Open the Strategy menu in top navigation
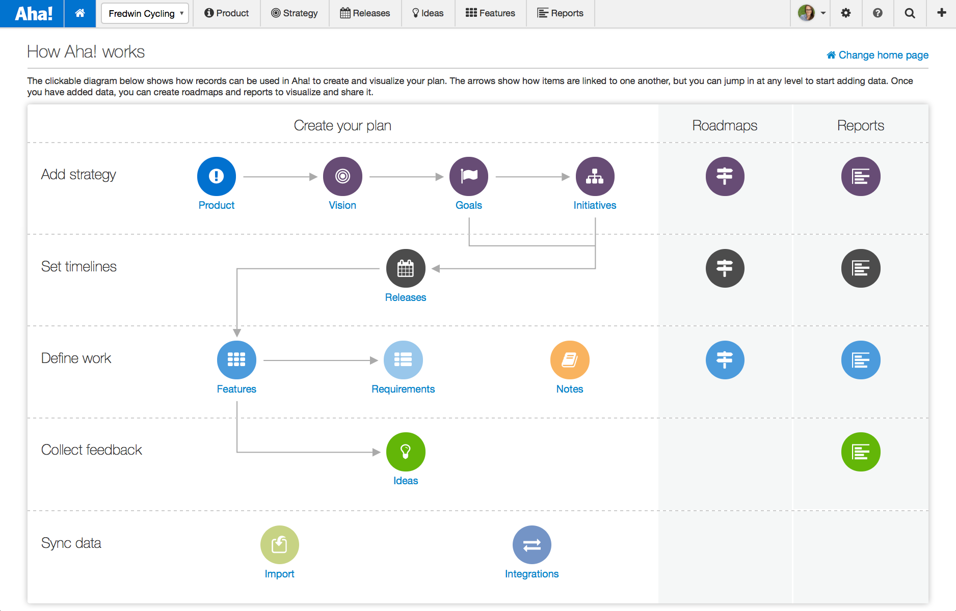This screenshot has width=956, height=611. (295, 13)
